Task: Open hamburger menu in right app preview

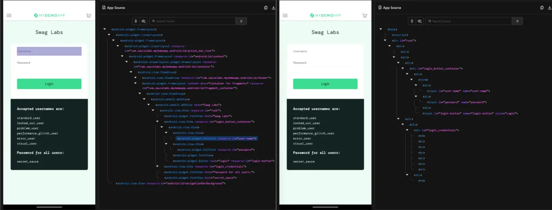Action: pos(285,15)
